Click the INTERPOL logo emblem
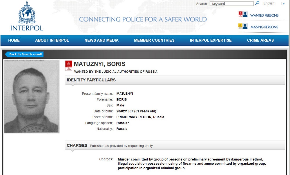The image size is (290, 175). point(27,12)
